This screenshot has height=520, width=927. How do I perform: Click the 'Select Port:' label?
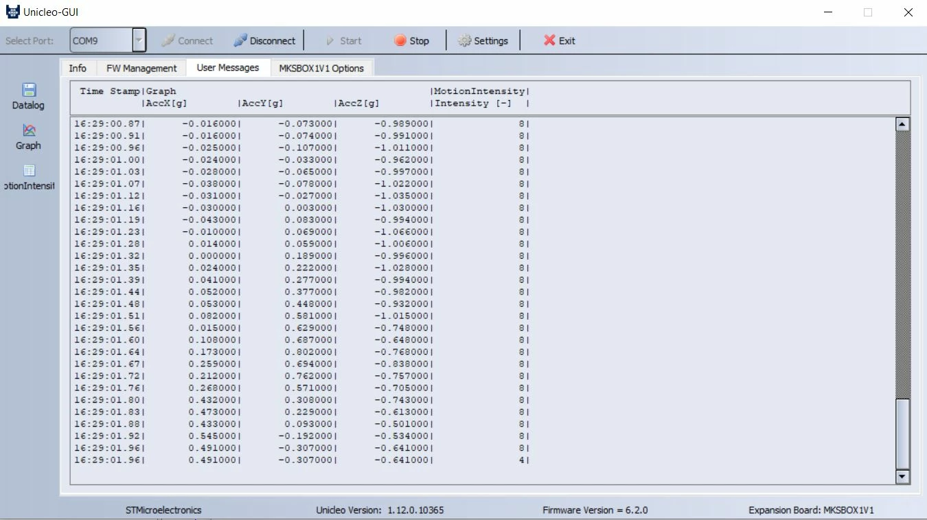pyautogui.click(x=30, y=40)
